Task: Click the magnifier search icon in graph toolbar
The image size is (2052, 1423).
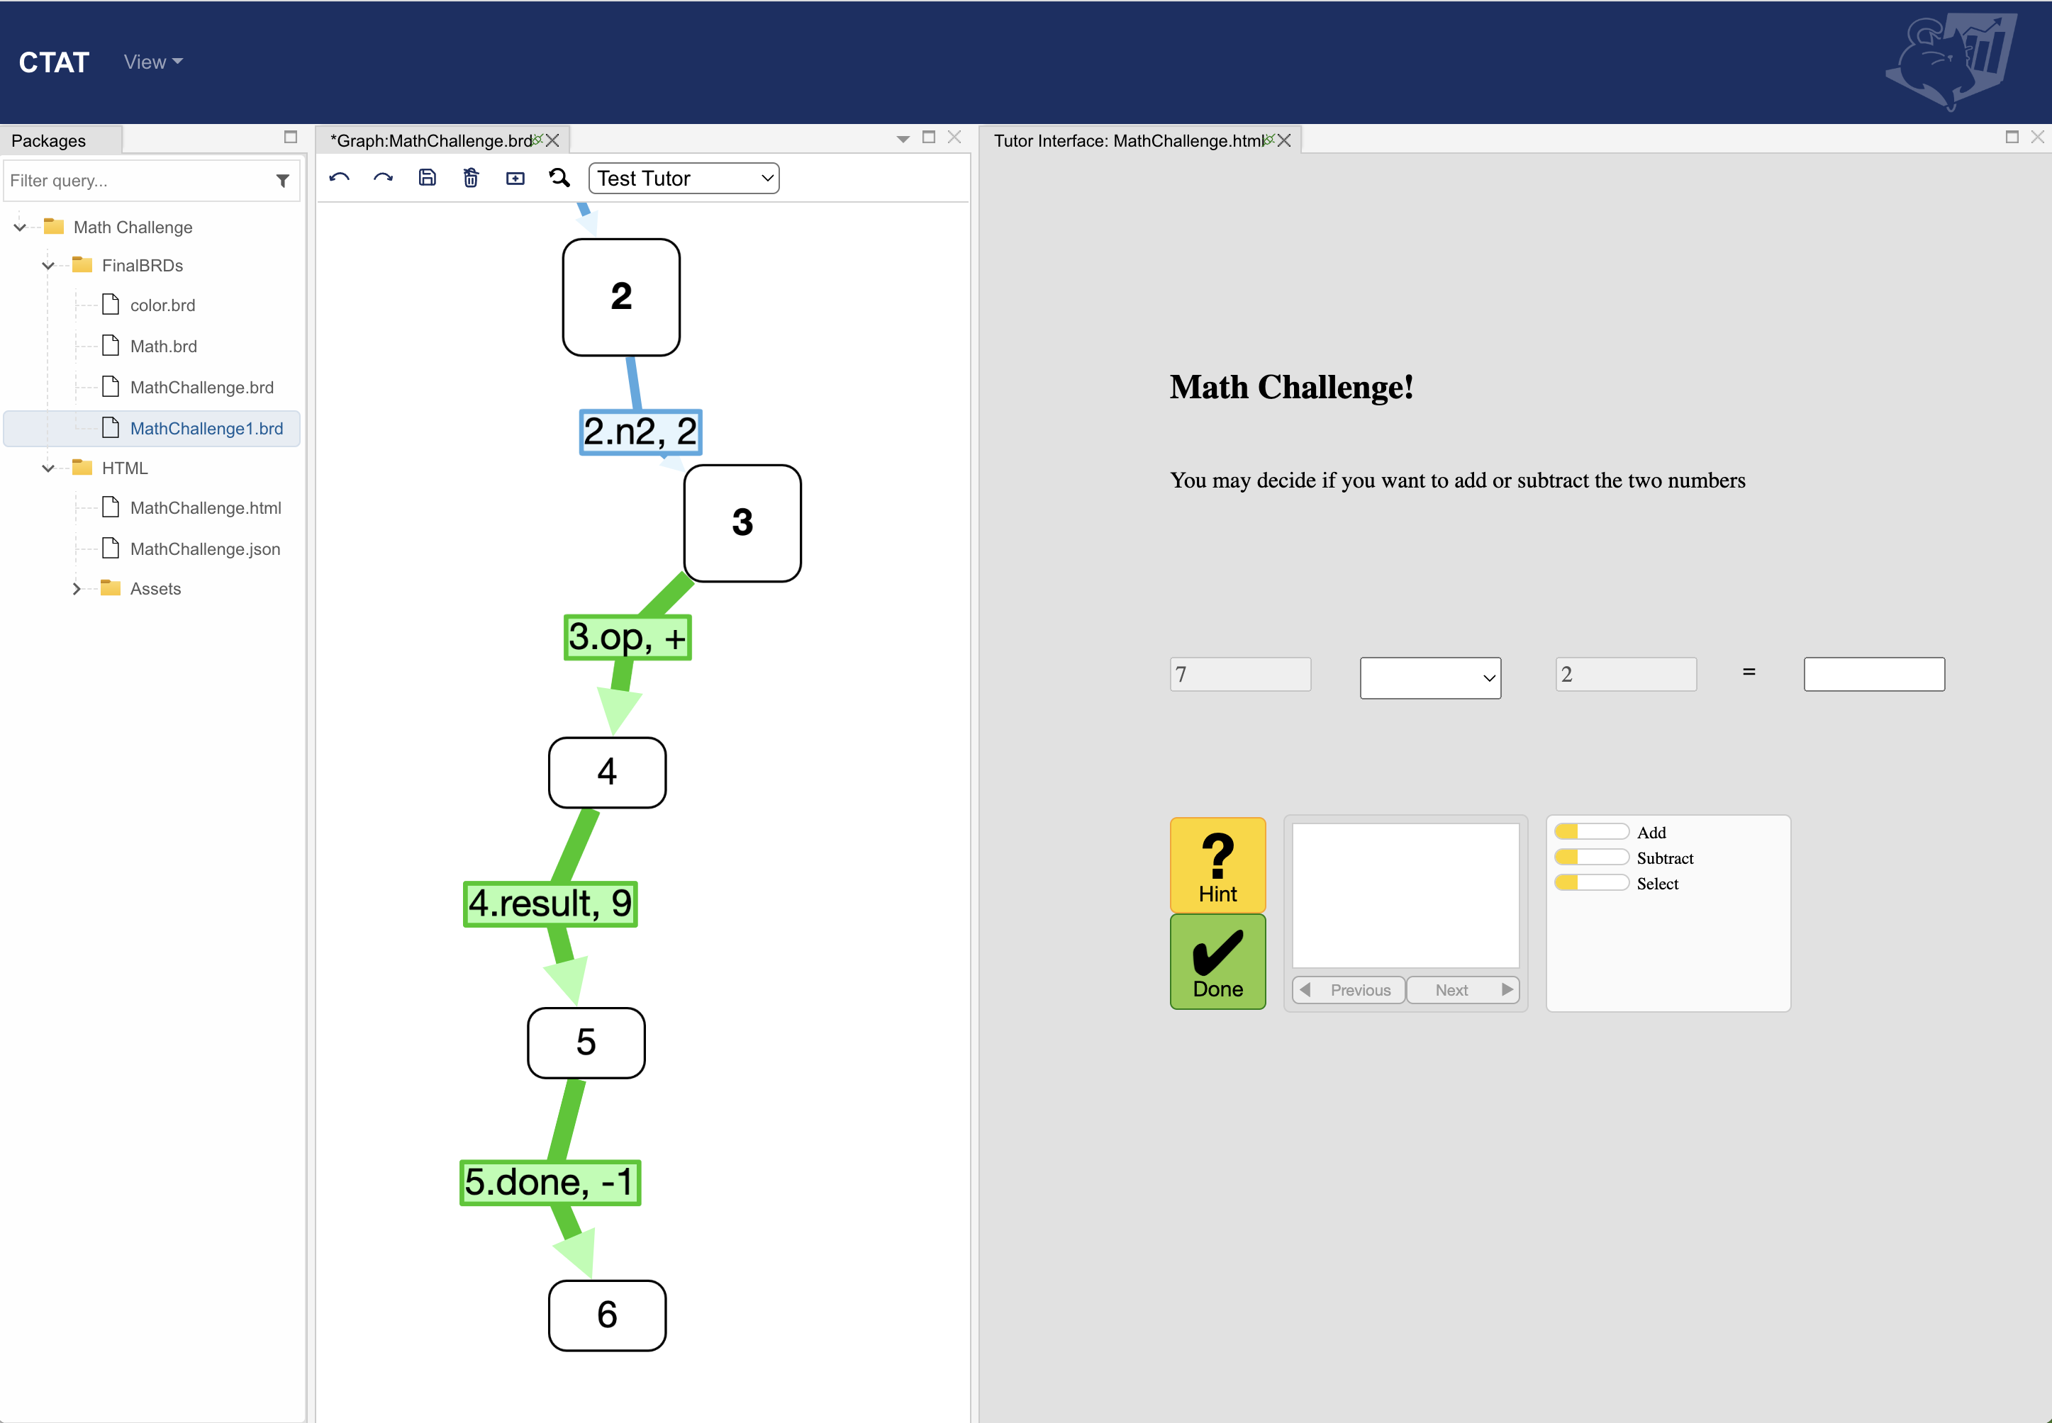Action: (559, 177)
